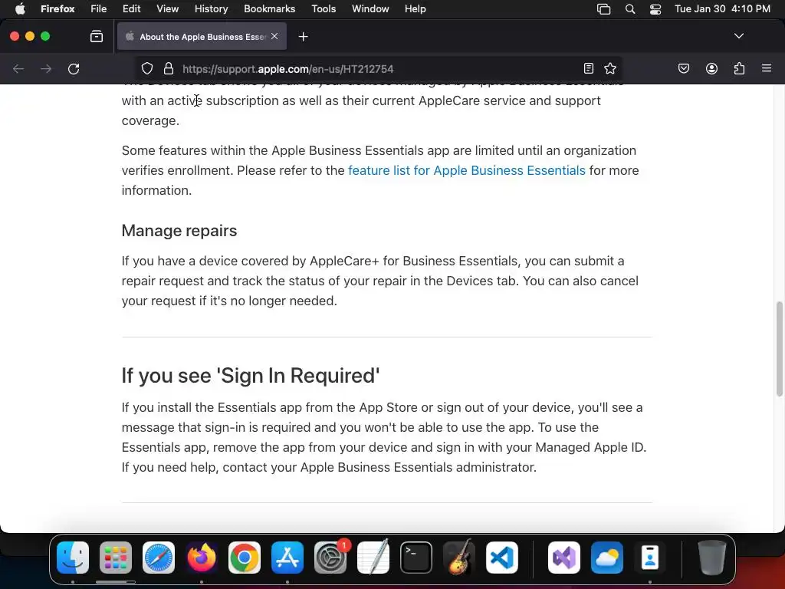The height and width of the screenshot is (589, 785).
Task: Open Firefox application hamburger menu
Action: click(767, 68)
